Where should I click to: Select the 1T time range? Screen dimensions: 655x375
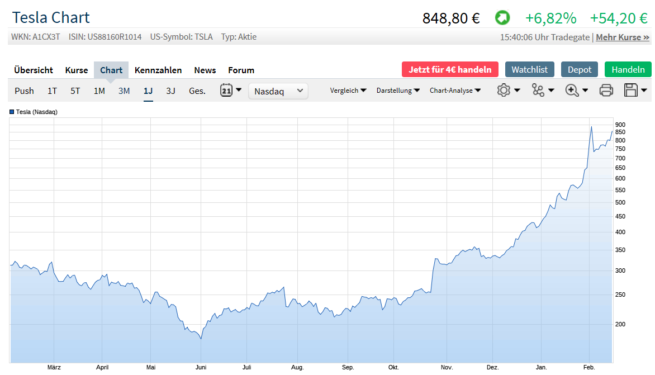[52, 91]
